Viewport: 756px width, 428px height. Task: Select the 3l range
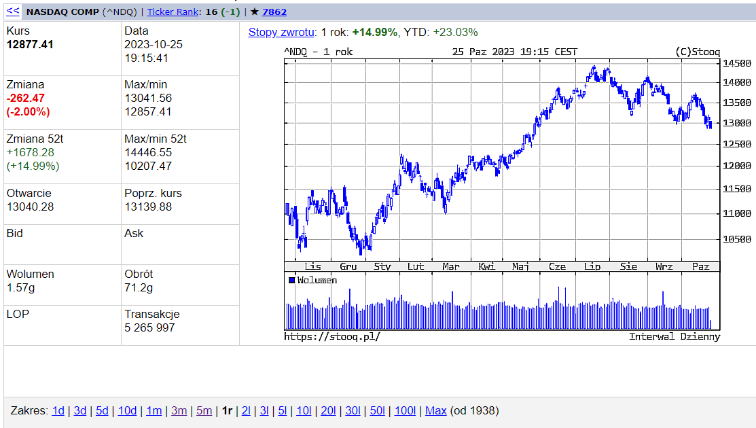pyautogui.click(x=264, y=410)
